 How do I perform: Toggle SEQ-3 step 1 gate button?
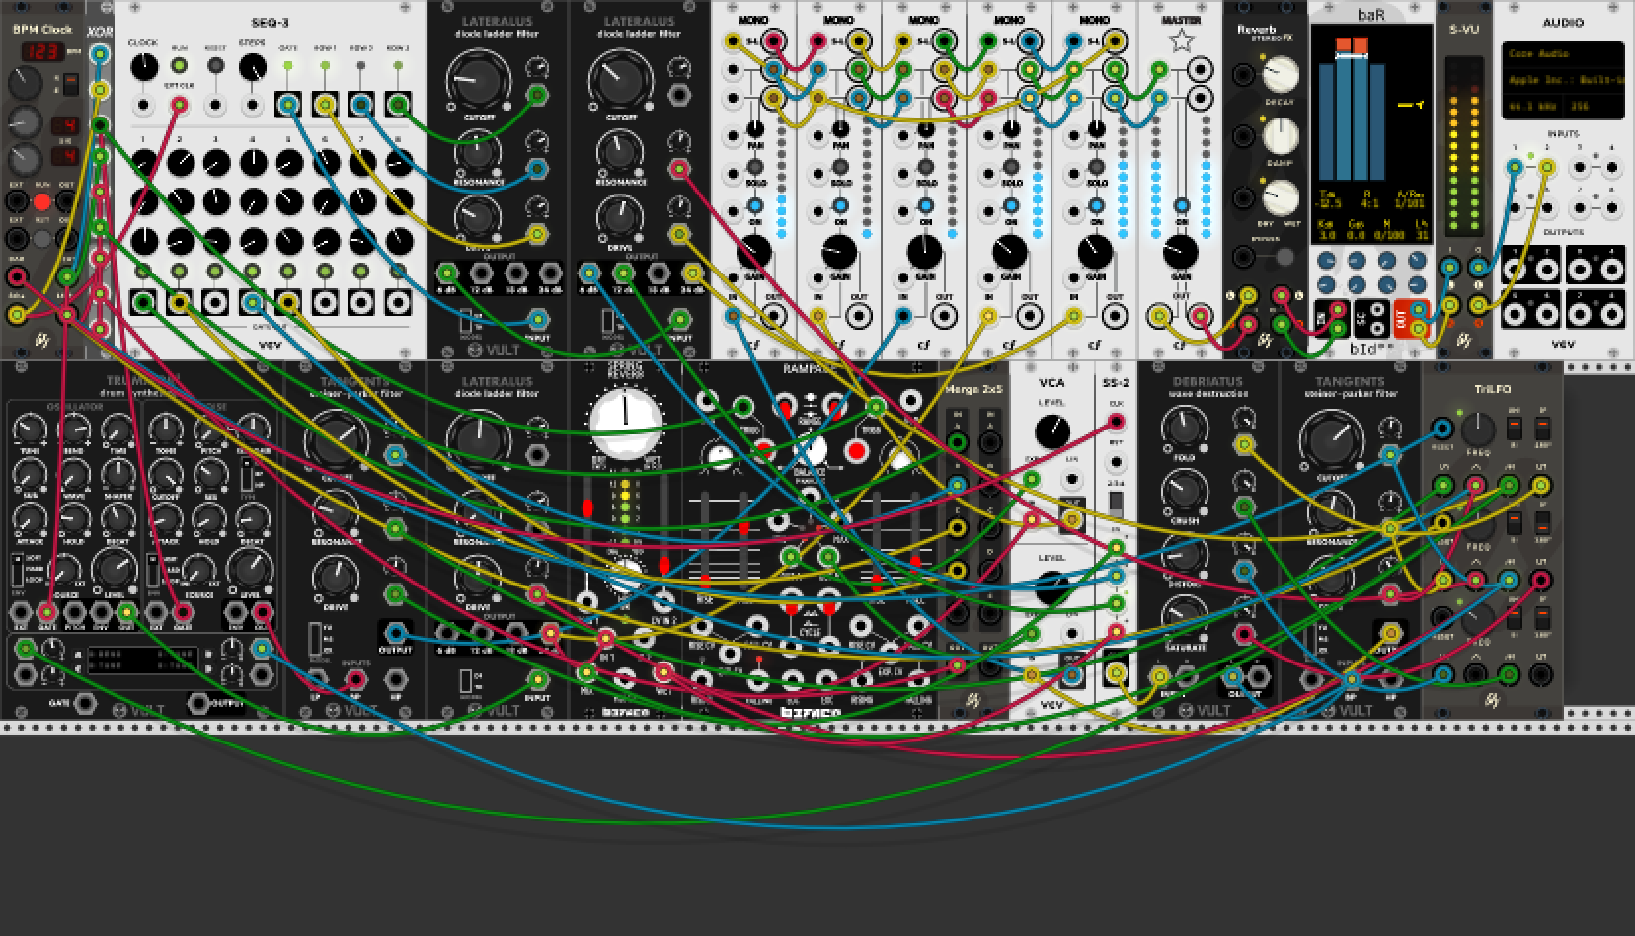143,272
